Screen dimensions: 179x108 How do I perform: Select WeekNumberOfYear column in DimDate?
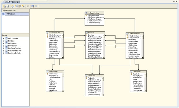[x=95, y=50]
